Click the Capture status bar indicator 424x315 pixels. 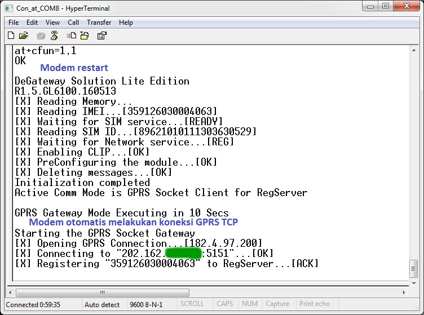pyautogui.click(x=277, y=304)
